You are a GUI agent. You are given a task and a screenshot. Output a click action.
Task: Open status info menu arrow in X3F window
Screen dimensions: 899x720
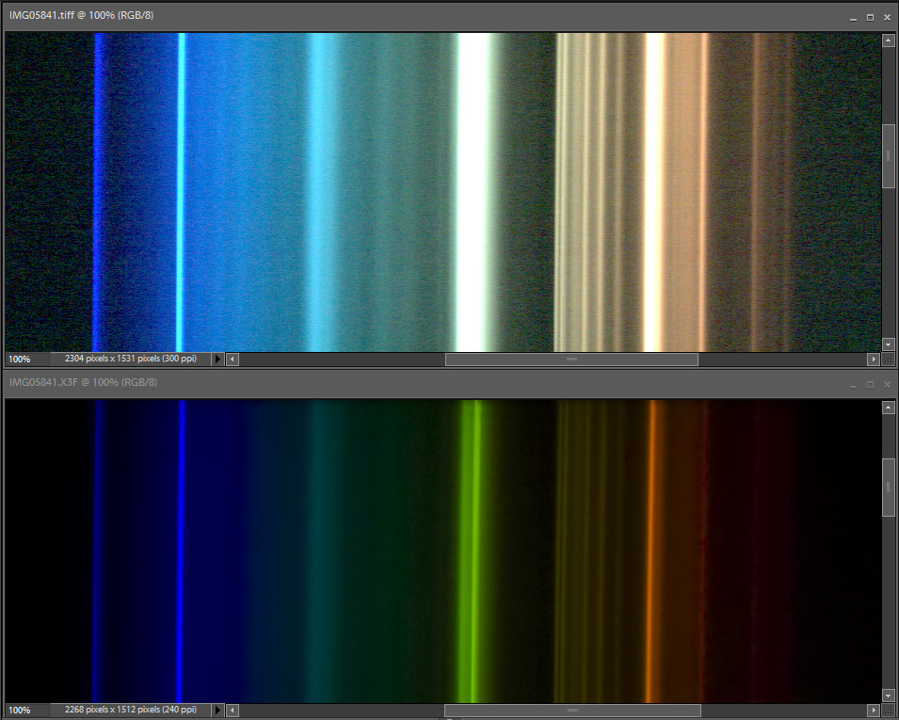(217, 711)
